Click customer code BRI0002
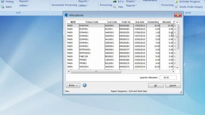 click(112, 57)
